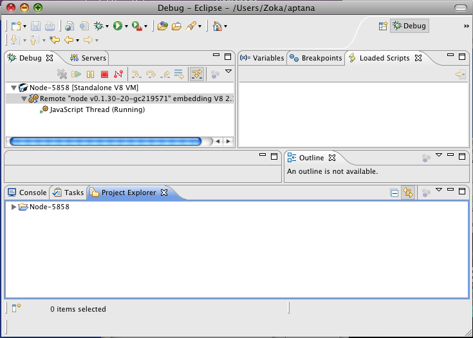Click the green Run button in main toolbar
This screenshot has height=338, width=473.
[118, 26]
